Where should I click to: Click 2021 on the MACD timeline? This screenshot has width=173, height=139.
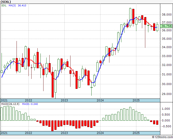pyautogui.click(x=4, y=133)
